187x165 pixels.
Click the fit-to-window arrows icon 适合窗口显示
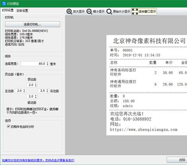coord(135,12)
